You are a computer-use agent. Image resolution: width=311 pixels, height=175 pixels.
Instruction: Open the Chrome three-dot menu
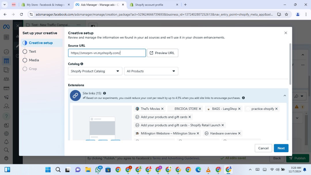pos(306,14)
